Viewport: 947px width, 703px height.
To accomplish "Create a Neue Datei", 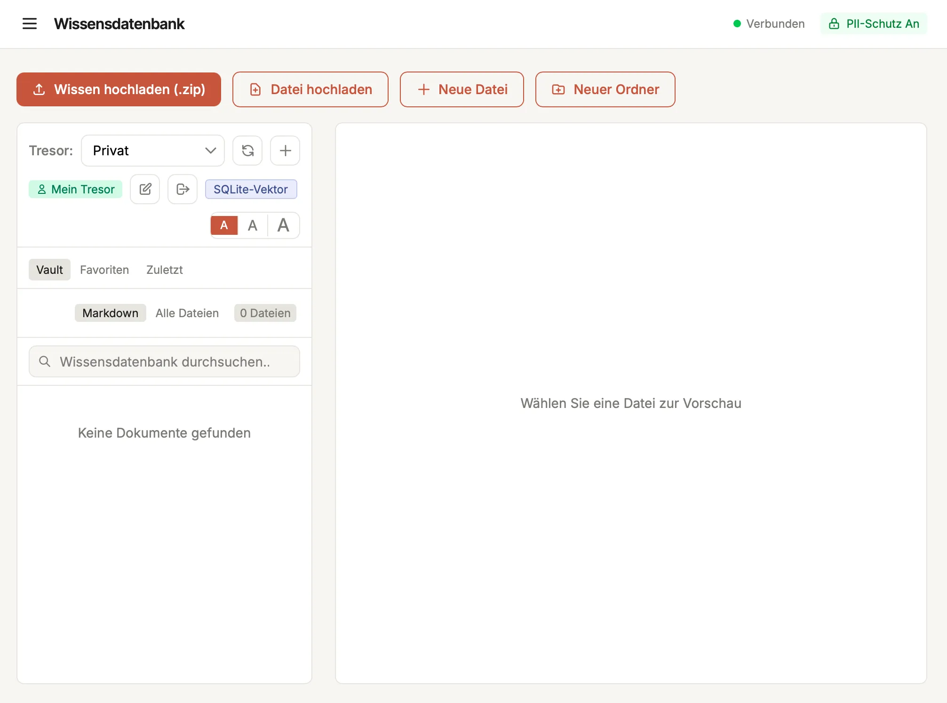I will [462, 89].
